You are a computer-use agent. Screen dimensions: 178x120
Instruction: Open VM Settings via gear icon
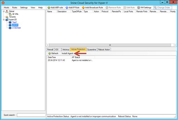point(139,8)
